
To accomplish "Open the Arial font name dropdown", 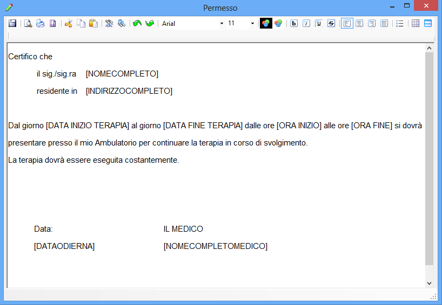I will click(x=222, y=24).
